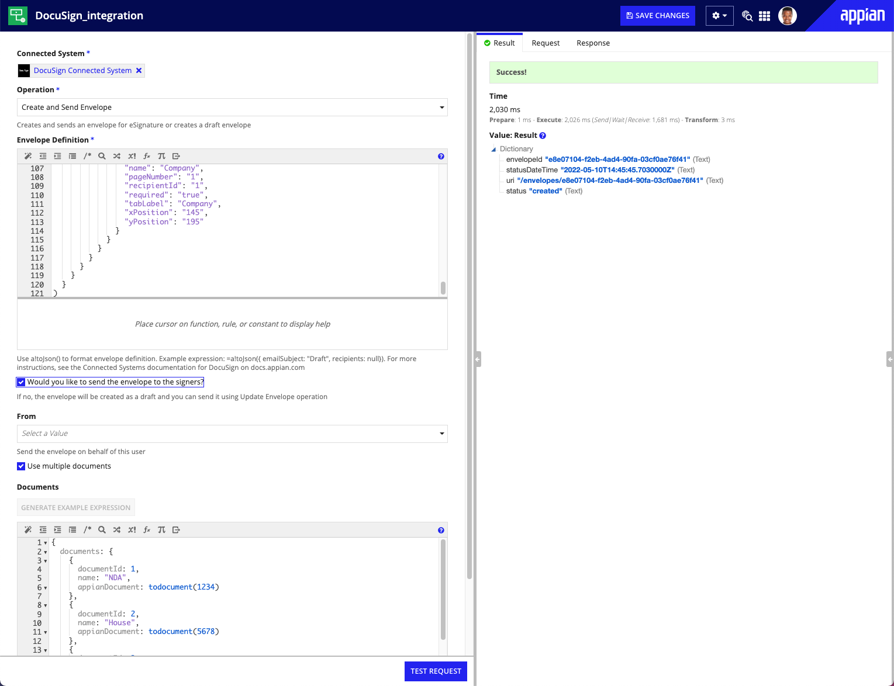Click the format (magic wand) icon in Documents editor toolbar

click(28, 530)
